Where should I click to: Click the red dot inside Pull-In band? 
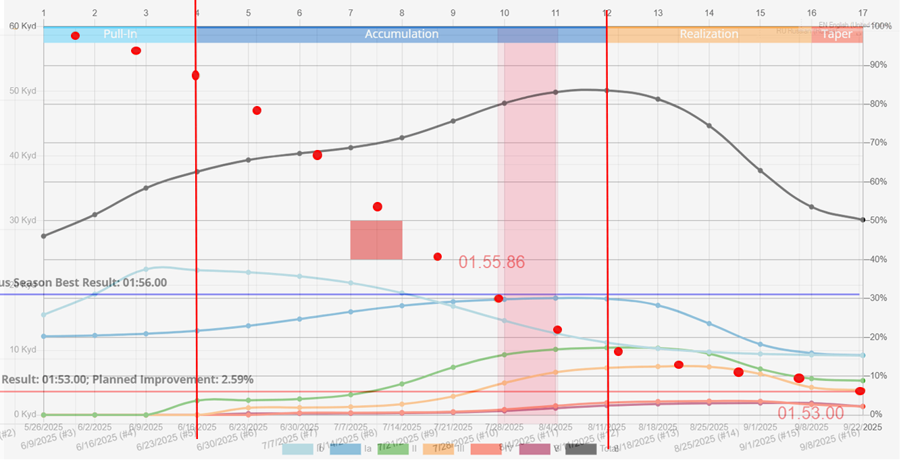75,36
